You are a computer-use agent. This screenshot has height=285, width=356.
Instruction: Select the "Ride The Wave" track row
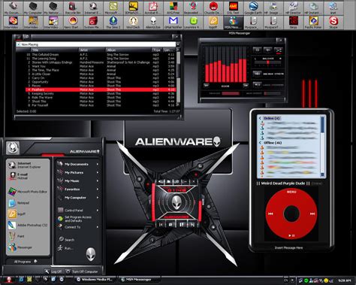pyautogui.click(x=101, y=98)
